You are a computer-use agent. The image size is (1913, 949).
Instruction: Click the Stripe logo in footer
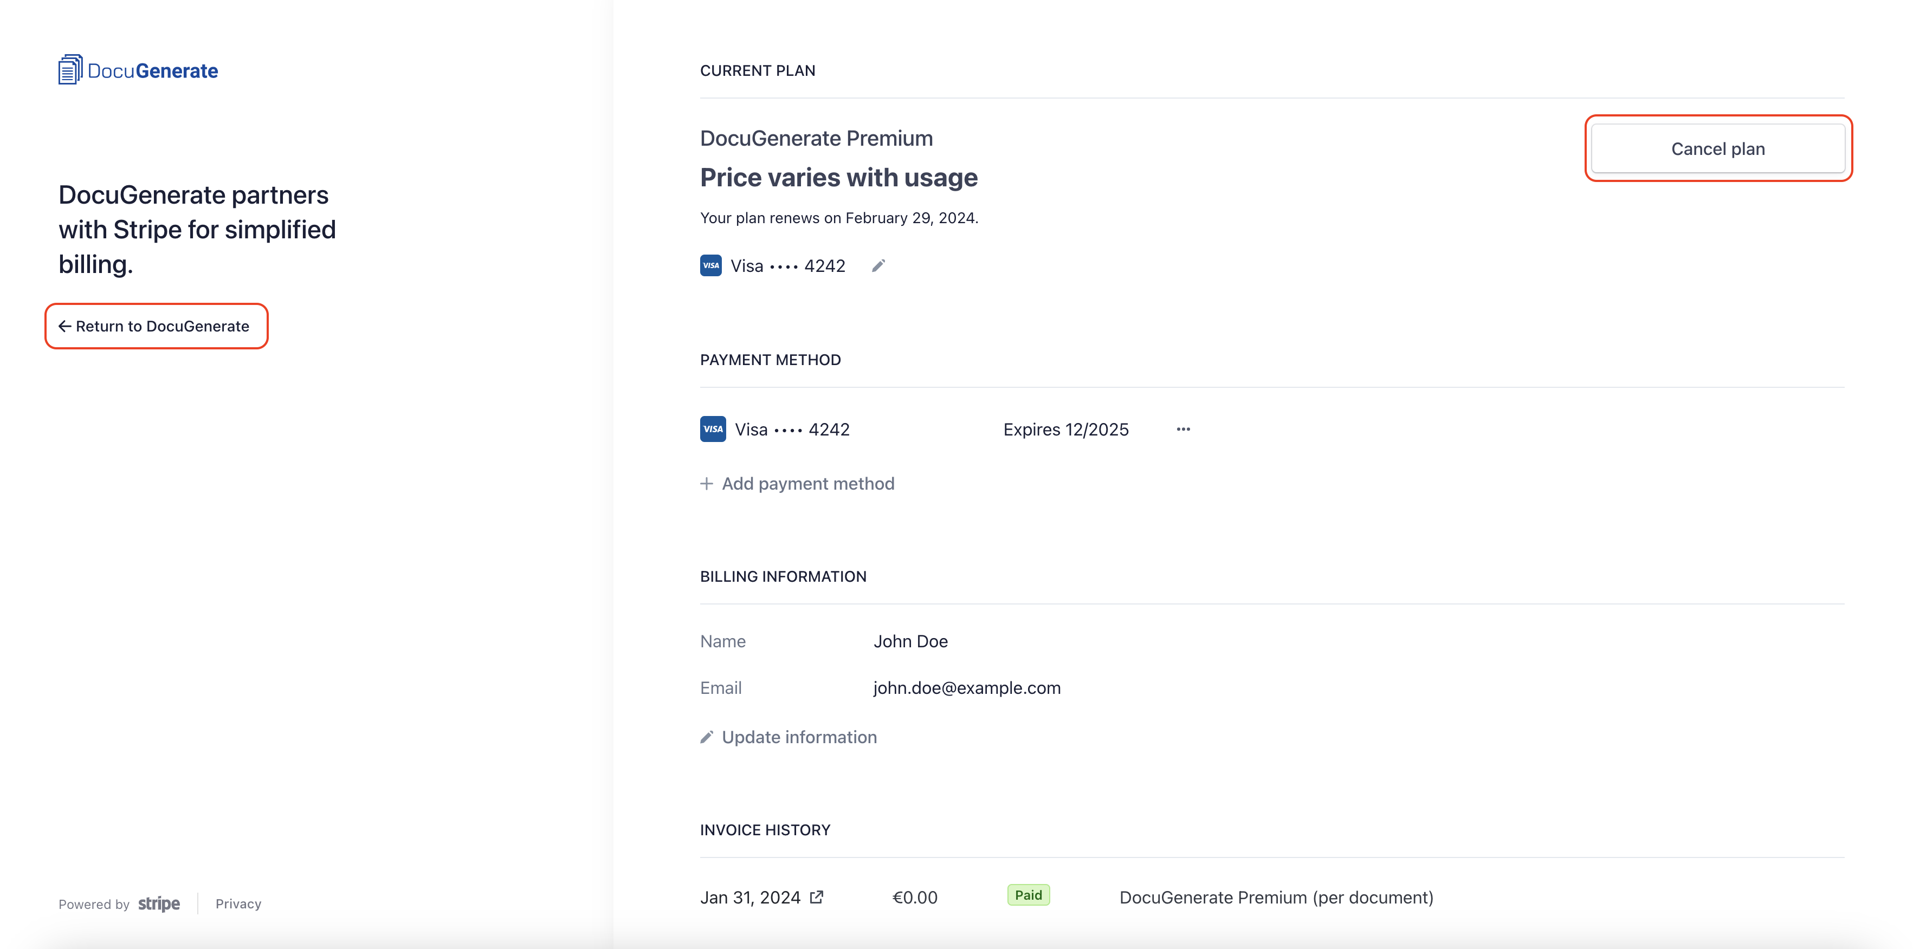(x=159, y=903)
